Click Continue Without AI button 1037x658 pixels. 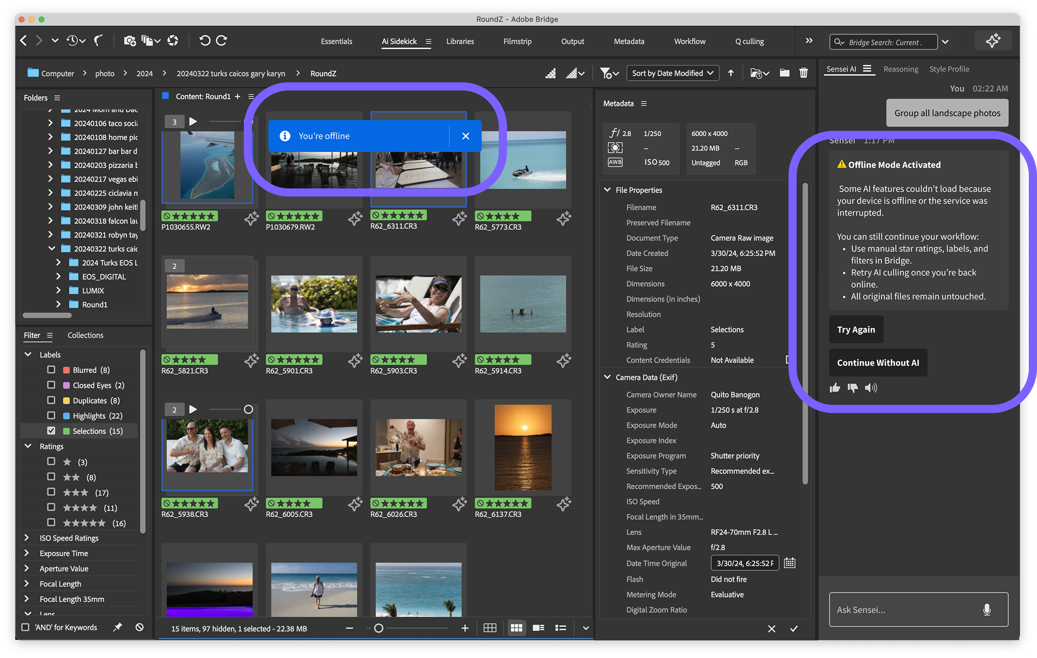878,363
